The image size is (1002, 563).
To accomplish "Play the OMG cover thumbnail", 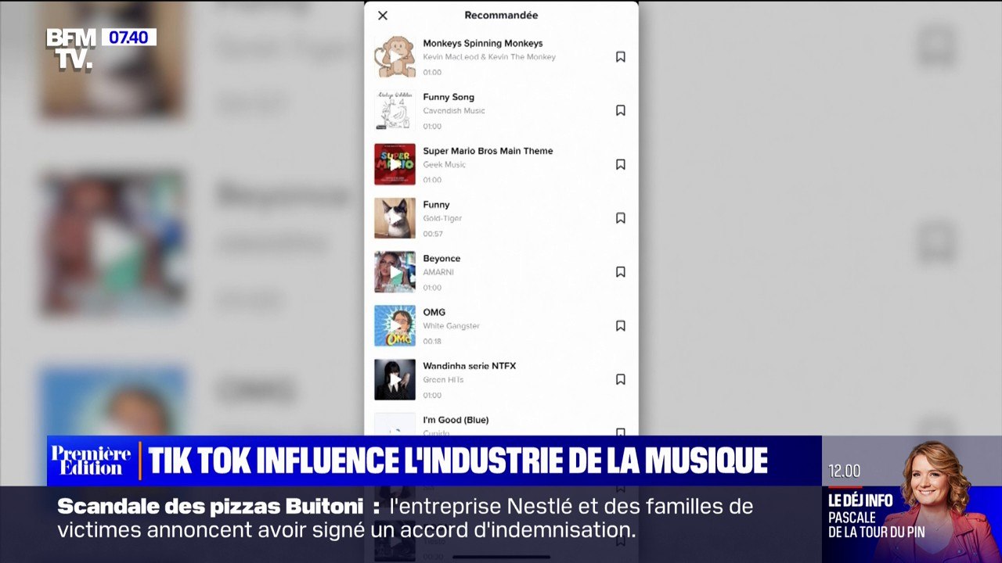I will (x=395, y=326).
